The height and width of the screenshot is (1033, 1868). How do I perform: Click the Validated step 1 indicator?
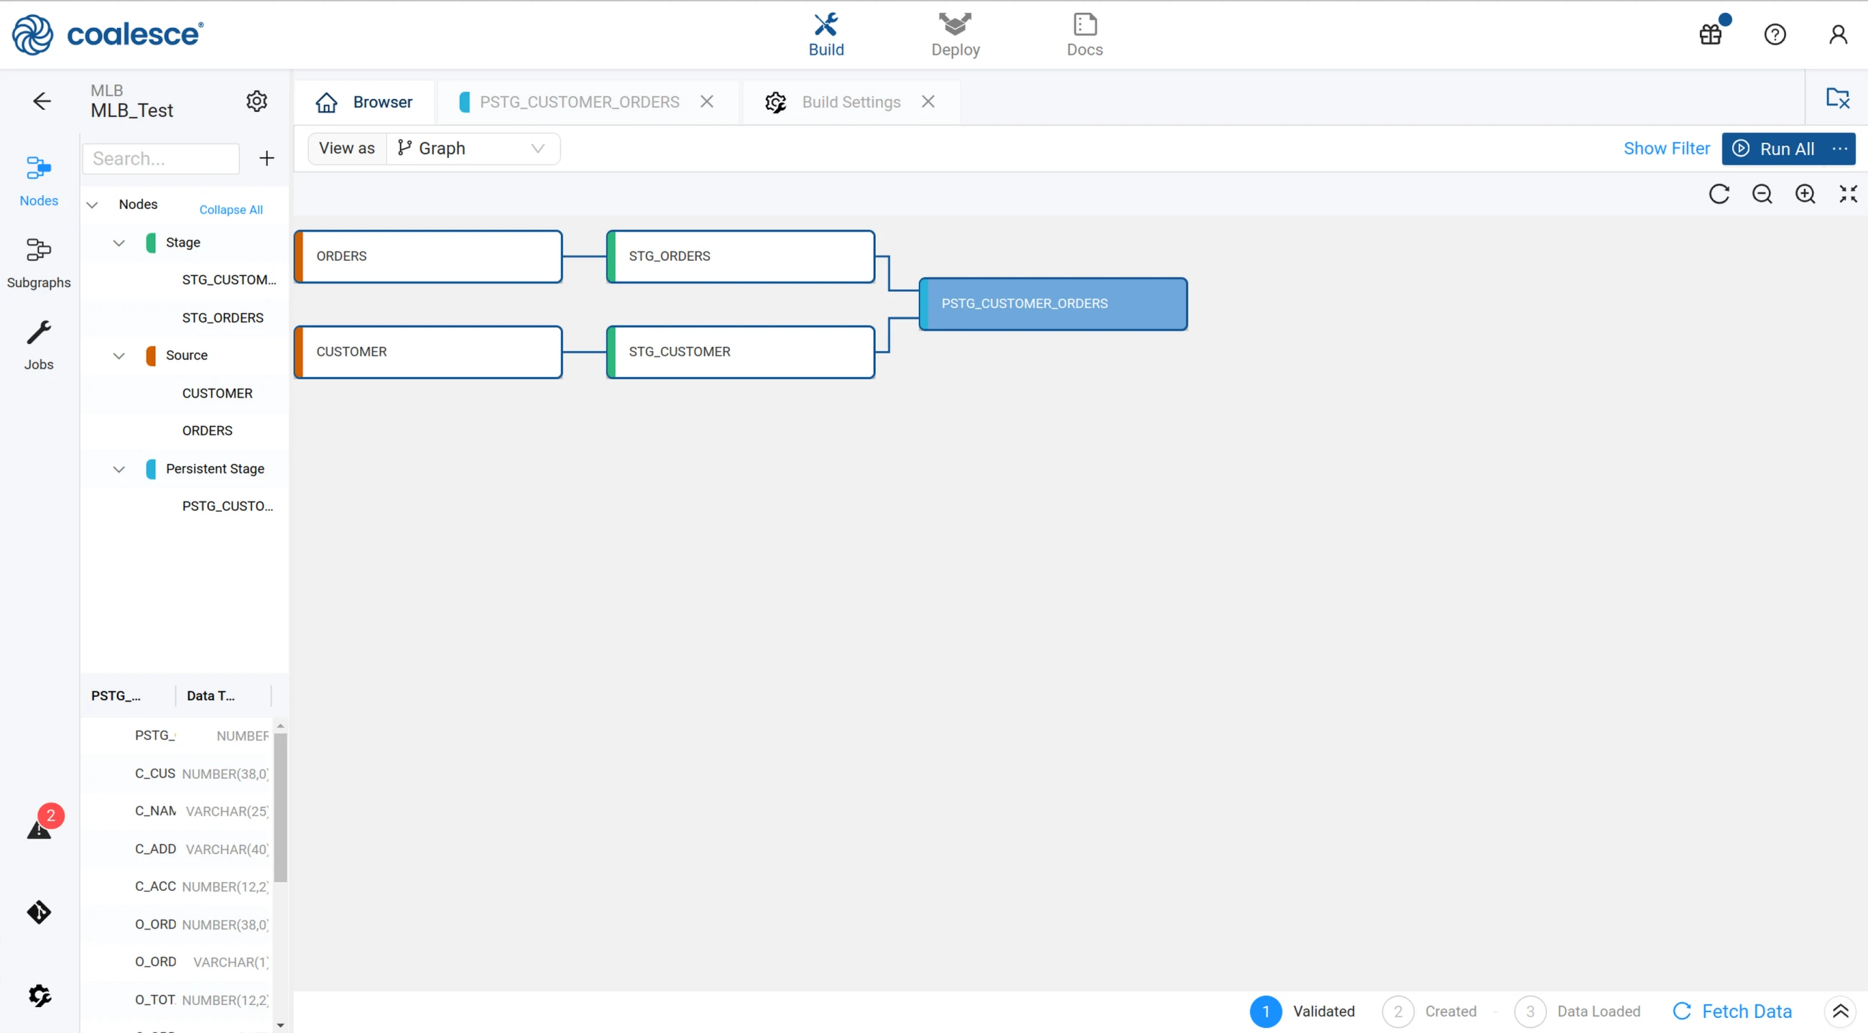click(1302, 1011)
